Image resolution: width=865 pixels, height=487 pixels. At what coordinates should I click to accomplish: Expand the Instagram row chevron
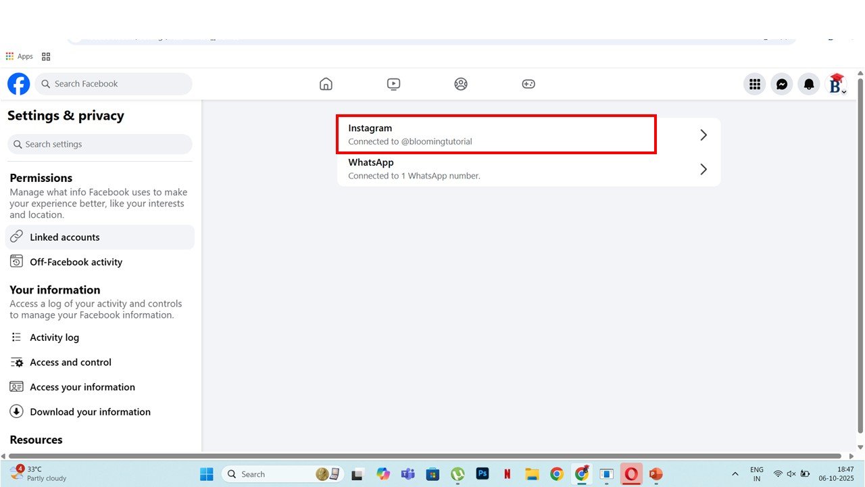(703, 135)
